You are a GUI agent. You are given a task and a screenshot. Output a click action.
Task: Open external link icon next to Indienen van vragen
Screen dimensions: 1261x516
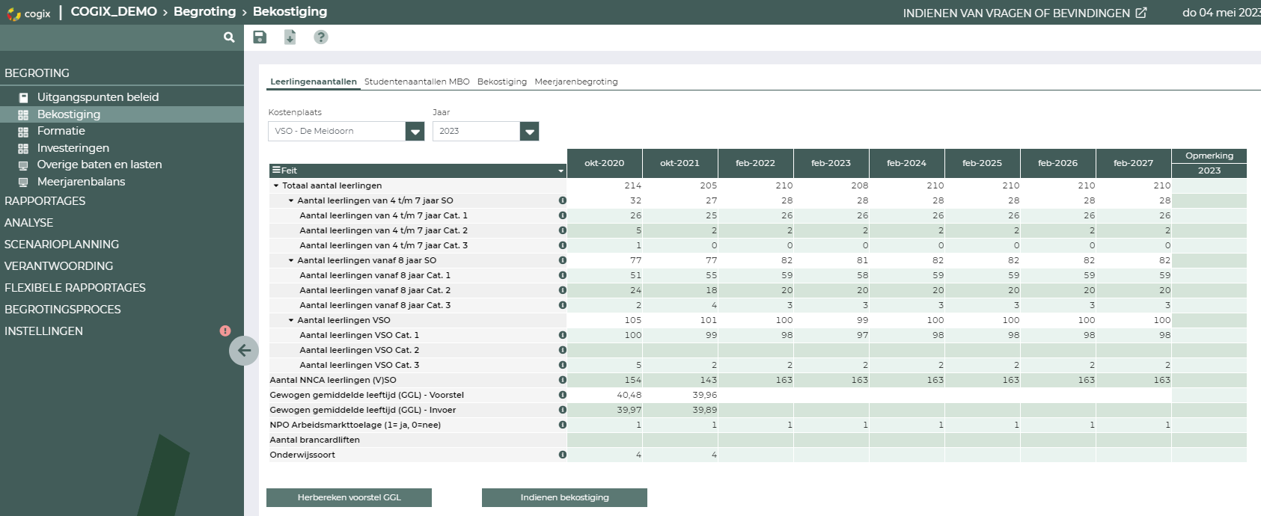[x=1141, y=13]
